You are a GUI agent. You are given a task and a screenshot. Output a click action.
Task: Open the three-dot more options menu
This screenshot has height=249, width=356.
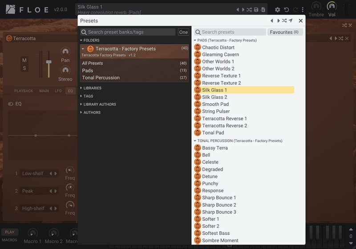coord(303,9)
